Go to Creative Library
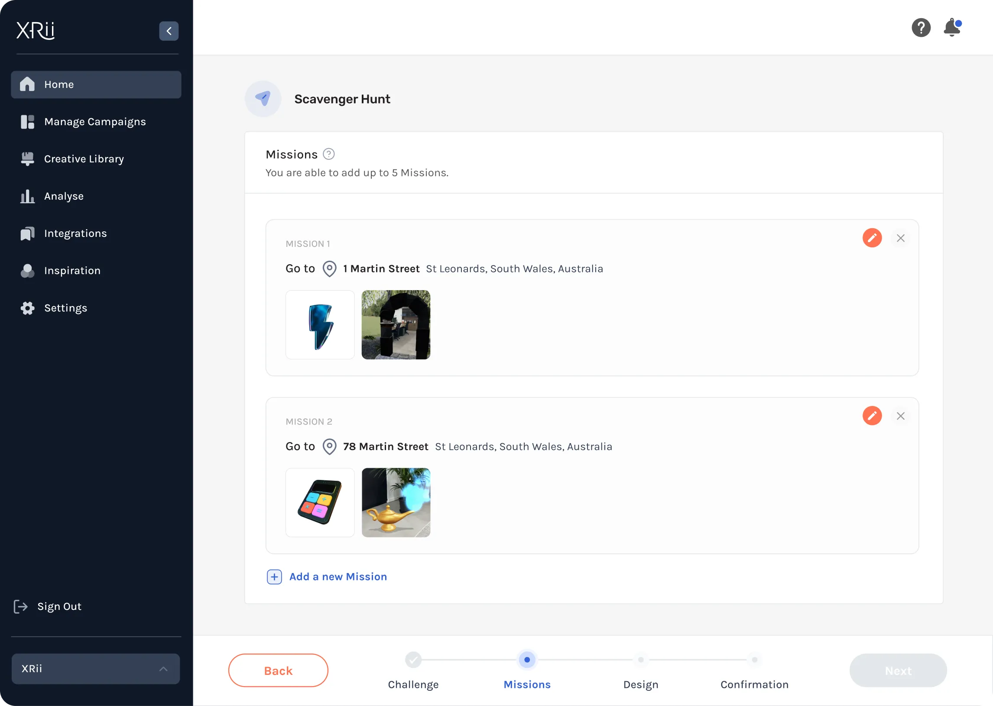Image resolution: width=993 pixels, height=706 pixels. click(x=84, y=159)
